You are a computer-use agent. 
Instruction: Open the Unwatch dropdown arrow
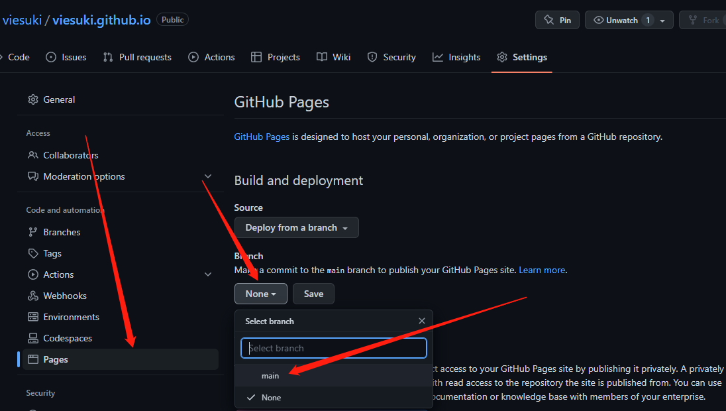662,21
